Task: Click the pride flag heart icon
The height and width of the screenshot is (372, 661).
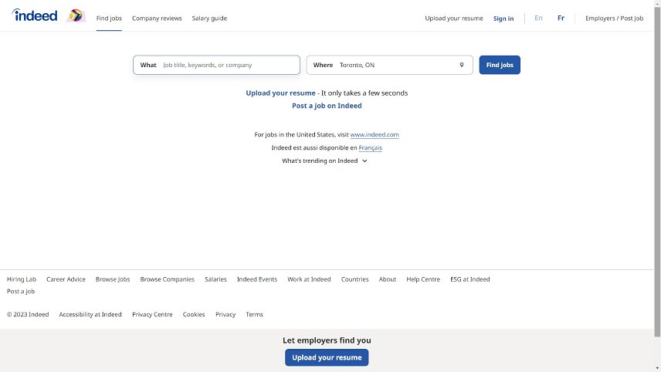Action: click(x=76, y=15)
